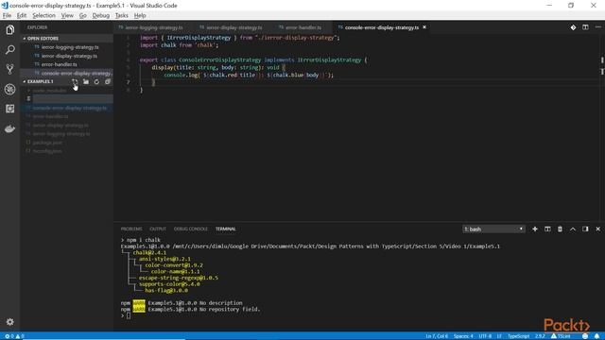Open the Source Control view
Viewport: 605px width, 340px height.
pos(10,69)
